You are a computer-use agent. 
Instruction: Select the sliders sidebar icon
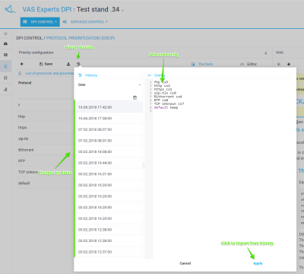[x=5, y=78]
